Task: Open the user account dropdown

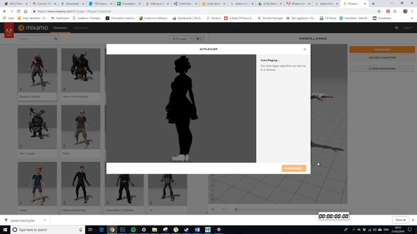Action: tap(407, 28)
